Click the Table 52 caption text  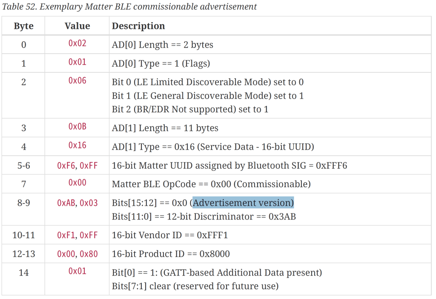130,7
